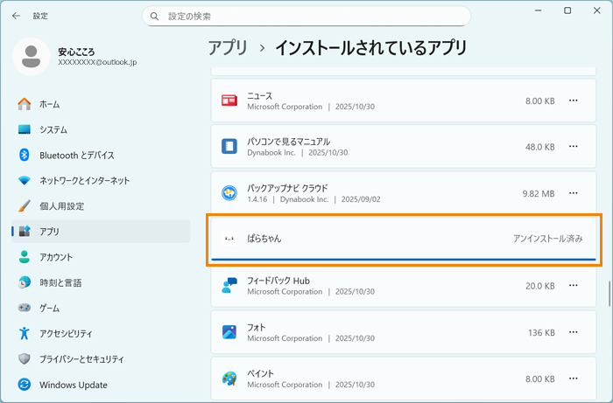Open the more options for ペイント
The width and height of the screenshot is (613, 403).
[x=573, y=379]
